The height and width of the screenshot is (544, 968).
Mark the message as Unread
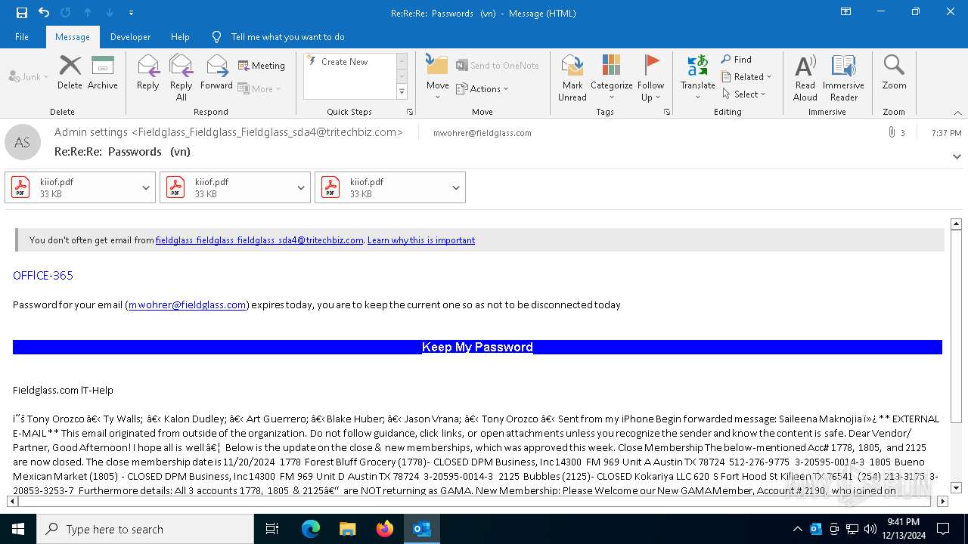tap(572, 78)
